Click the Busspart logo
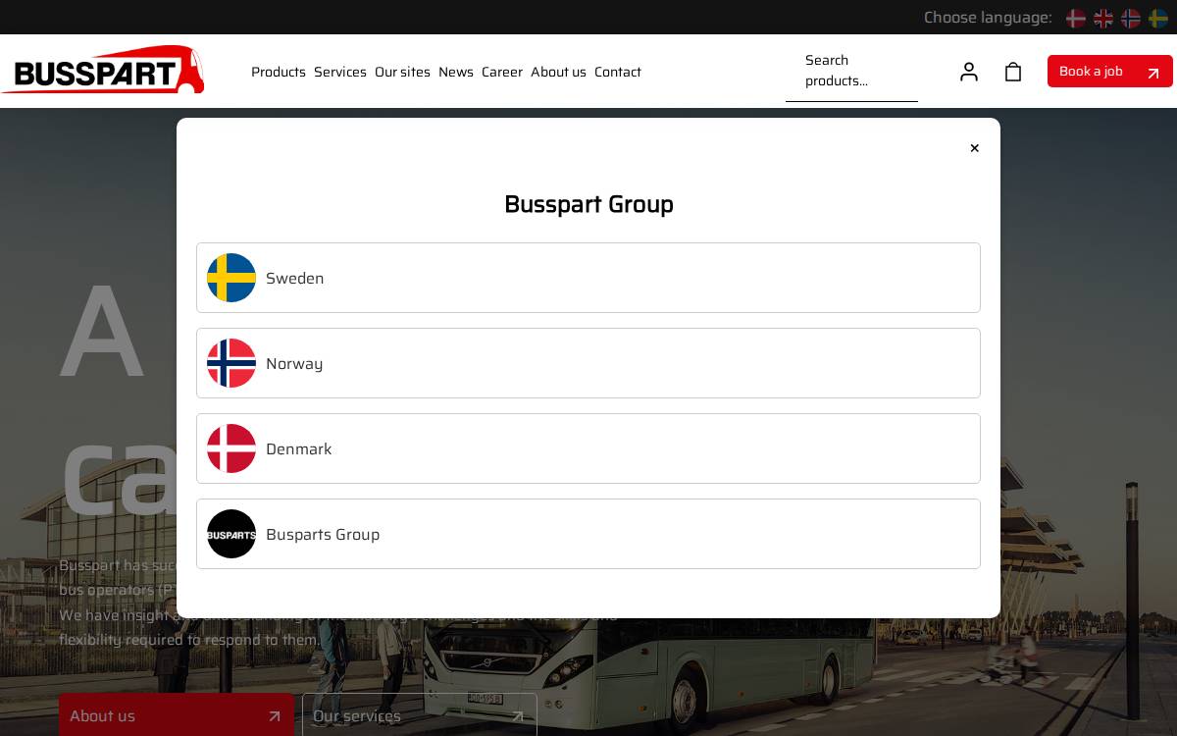 point(103,70)
